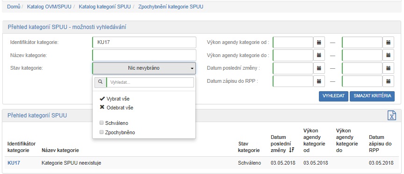The width and height of the screenshot is (404, 174).
Task: Focus the first Datum poslední změny field
Action: [293, 68]
